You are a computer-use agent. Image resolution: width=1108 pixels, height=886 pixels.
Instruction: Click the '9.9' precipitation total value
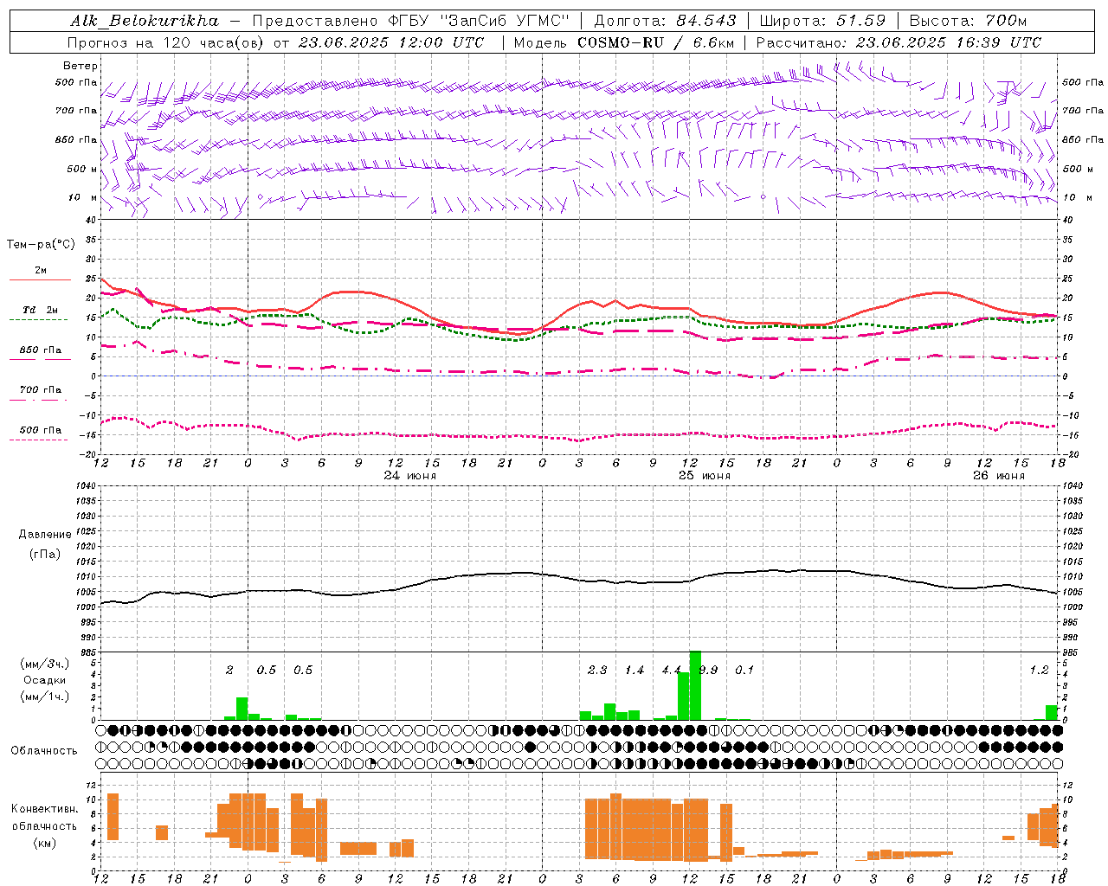[708, 671]
